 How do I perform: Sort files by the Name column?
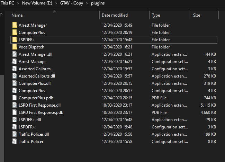pyautogui.click(x=17, y=15)
